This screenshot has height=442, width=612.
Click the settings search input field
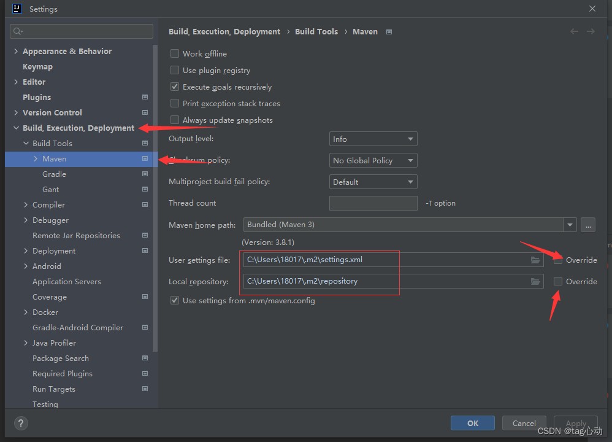pos(82,31)
